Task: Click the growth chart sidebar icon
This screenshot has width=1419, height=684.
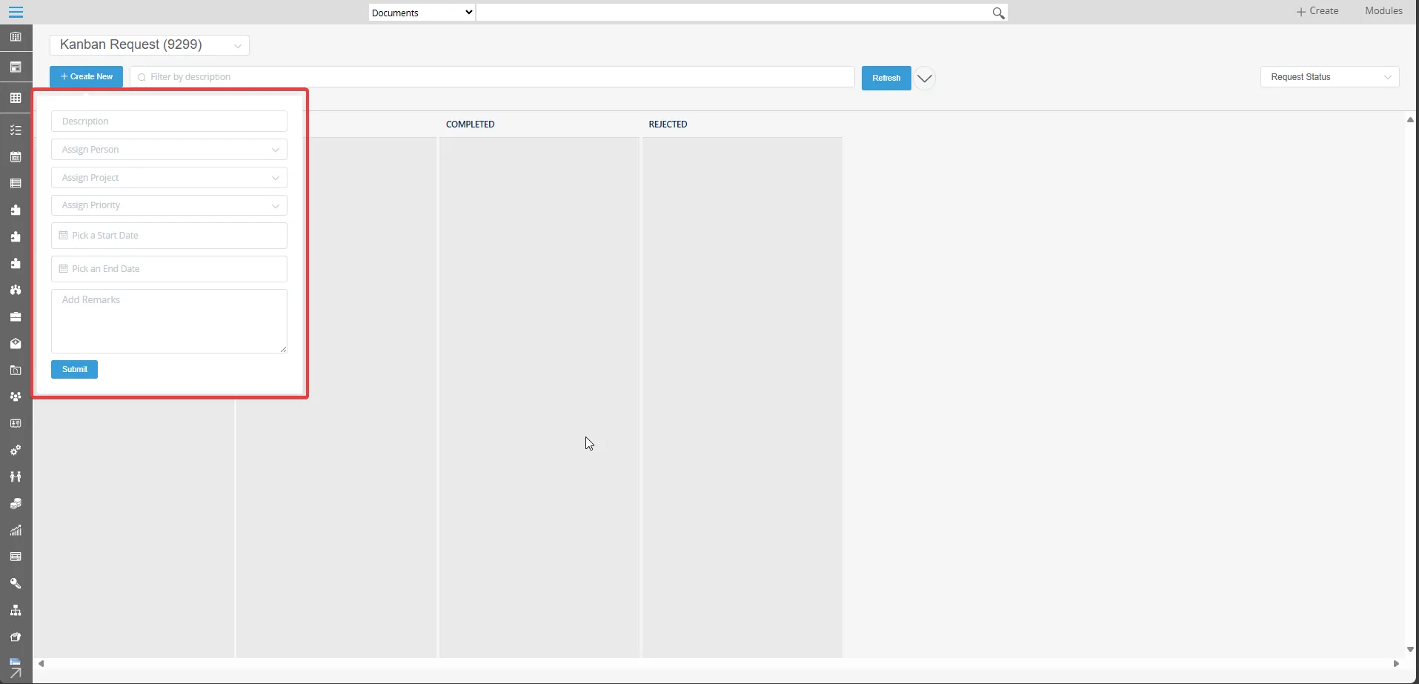Action: 16,530
